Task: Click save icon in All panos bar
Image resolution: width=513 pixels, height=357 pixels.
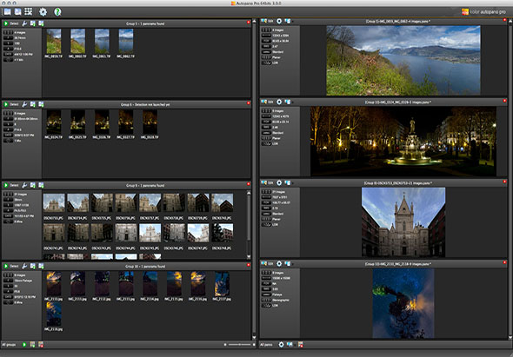Action: pos(290,345)
